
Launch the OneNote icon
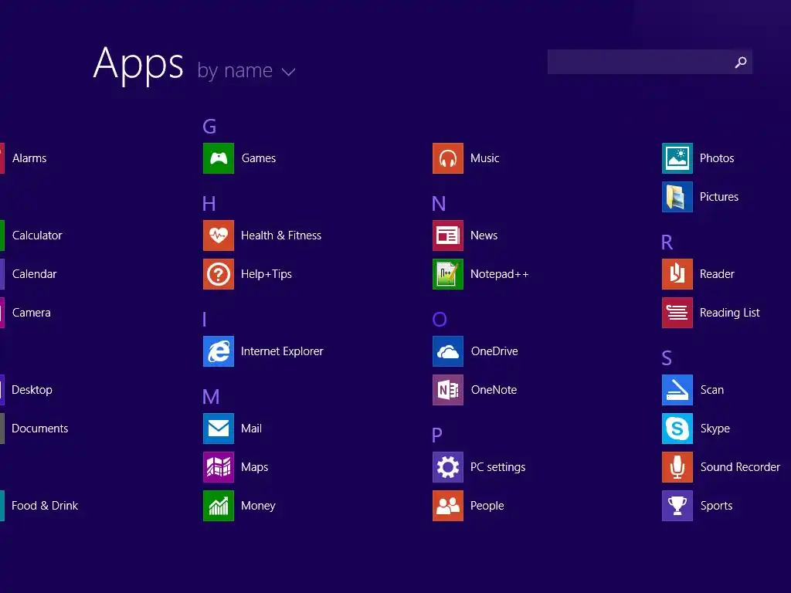click(x=448, y=390)
